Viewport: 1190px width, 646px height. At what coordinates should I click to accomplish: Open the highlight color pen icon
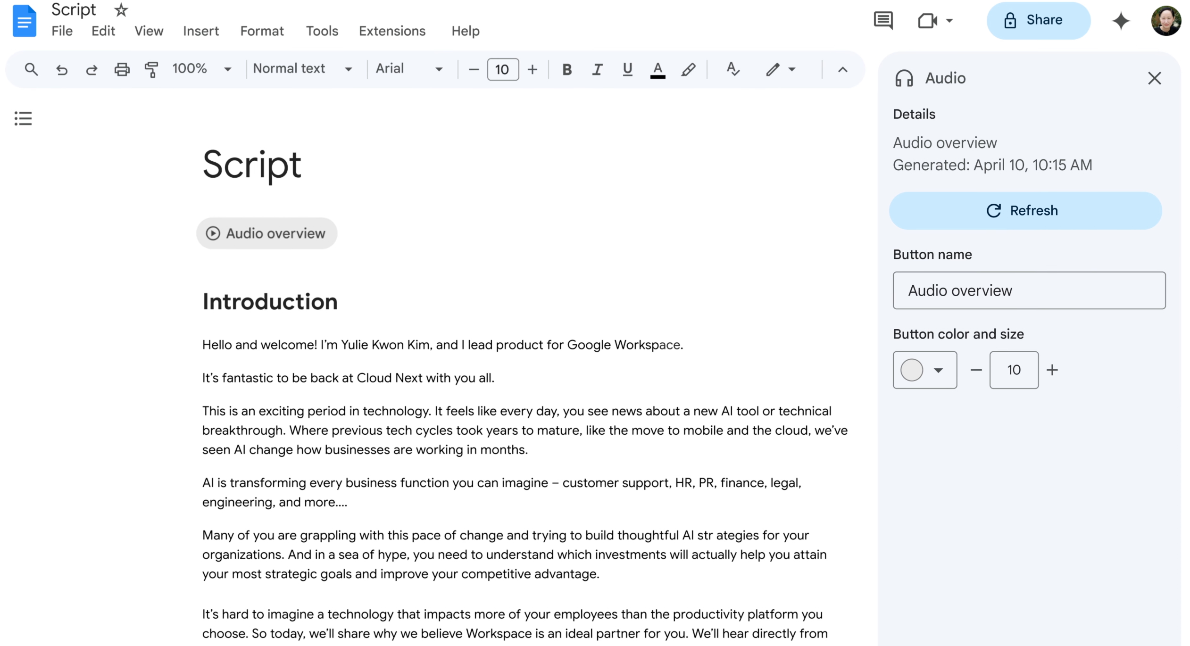click(x=688, y=69)
